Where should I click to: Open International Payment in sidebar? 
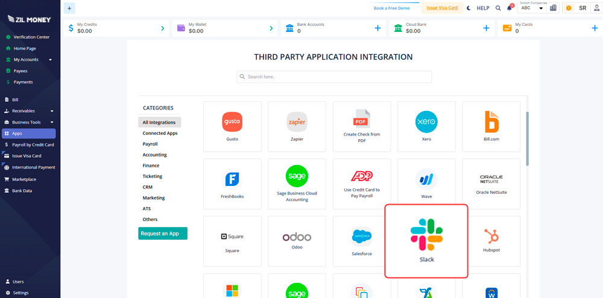pyautogui.click(x=30, y=167)
